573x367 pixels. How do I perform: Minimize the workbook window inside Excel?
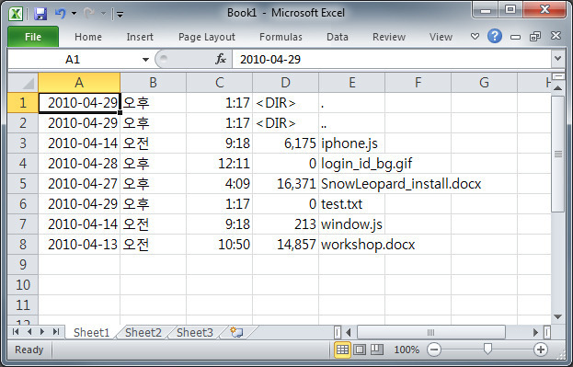click(515, 37)
